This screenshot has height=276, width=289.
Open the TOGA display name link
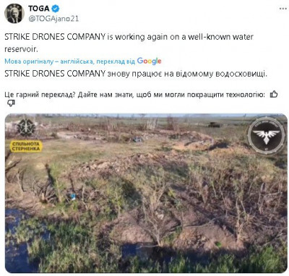(39, 9)
